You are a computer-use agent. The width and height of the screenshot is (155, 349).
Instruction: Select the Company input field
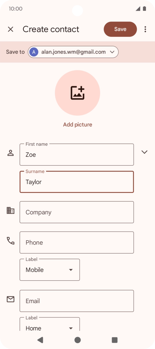click(77, 212)
